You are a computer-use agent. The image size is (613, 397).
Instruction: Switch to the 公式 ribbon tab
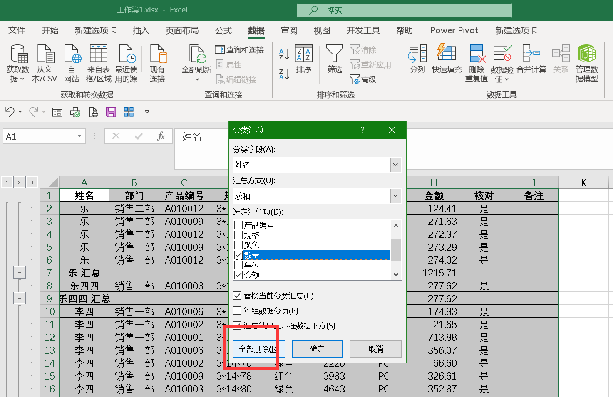[223, 30]
